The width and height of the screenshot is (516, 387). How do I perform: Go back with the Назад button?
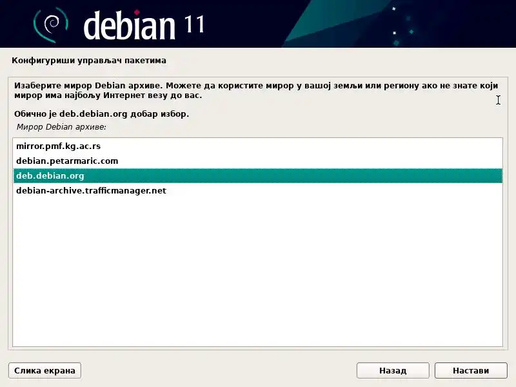393,370
